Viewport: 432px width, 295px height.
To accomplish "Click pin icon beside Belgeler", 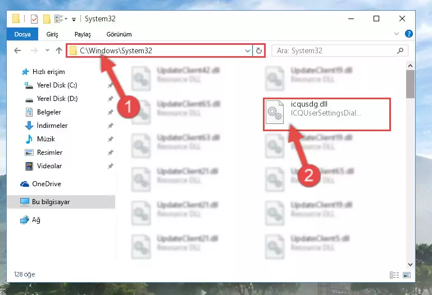I will [110, 112].
